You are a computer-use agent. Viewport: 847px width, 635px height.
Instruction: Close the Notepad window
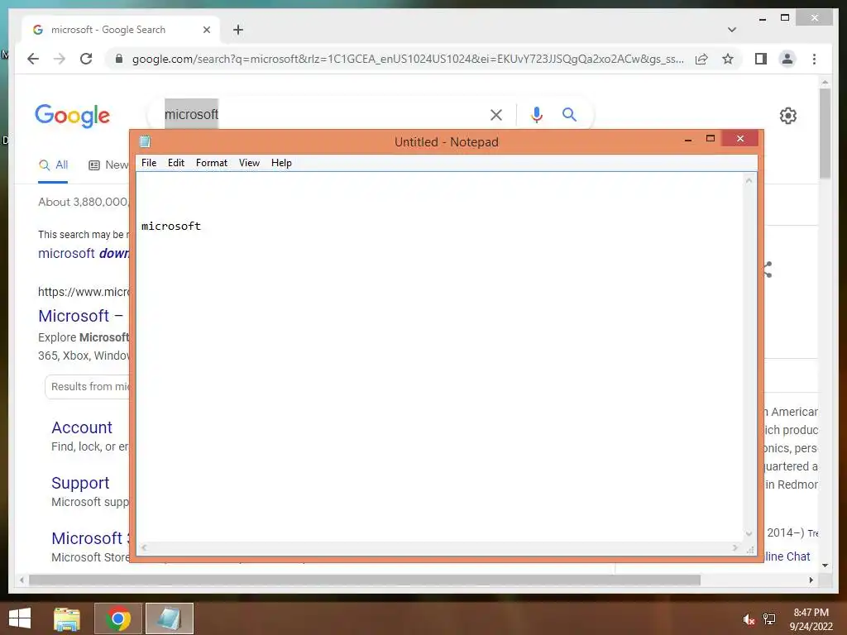click(740, 139)
